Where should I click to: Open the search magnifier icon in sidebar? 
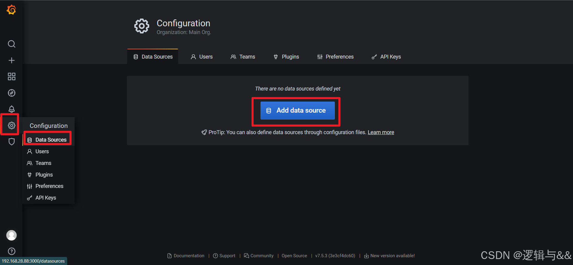(x=11, y=44)
